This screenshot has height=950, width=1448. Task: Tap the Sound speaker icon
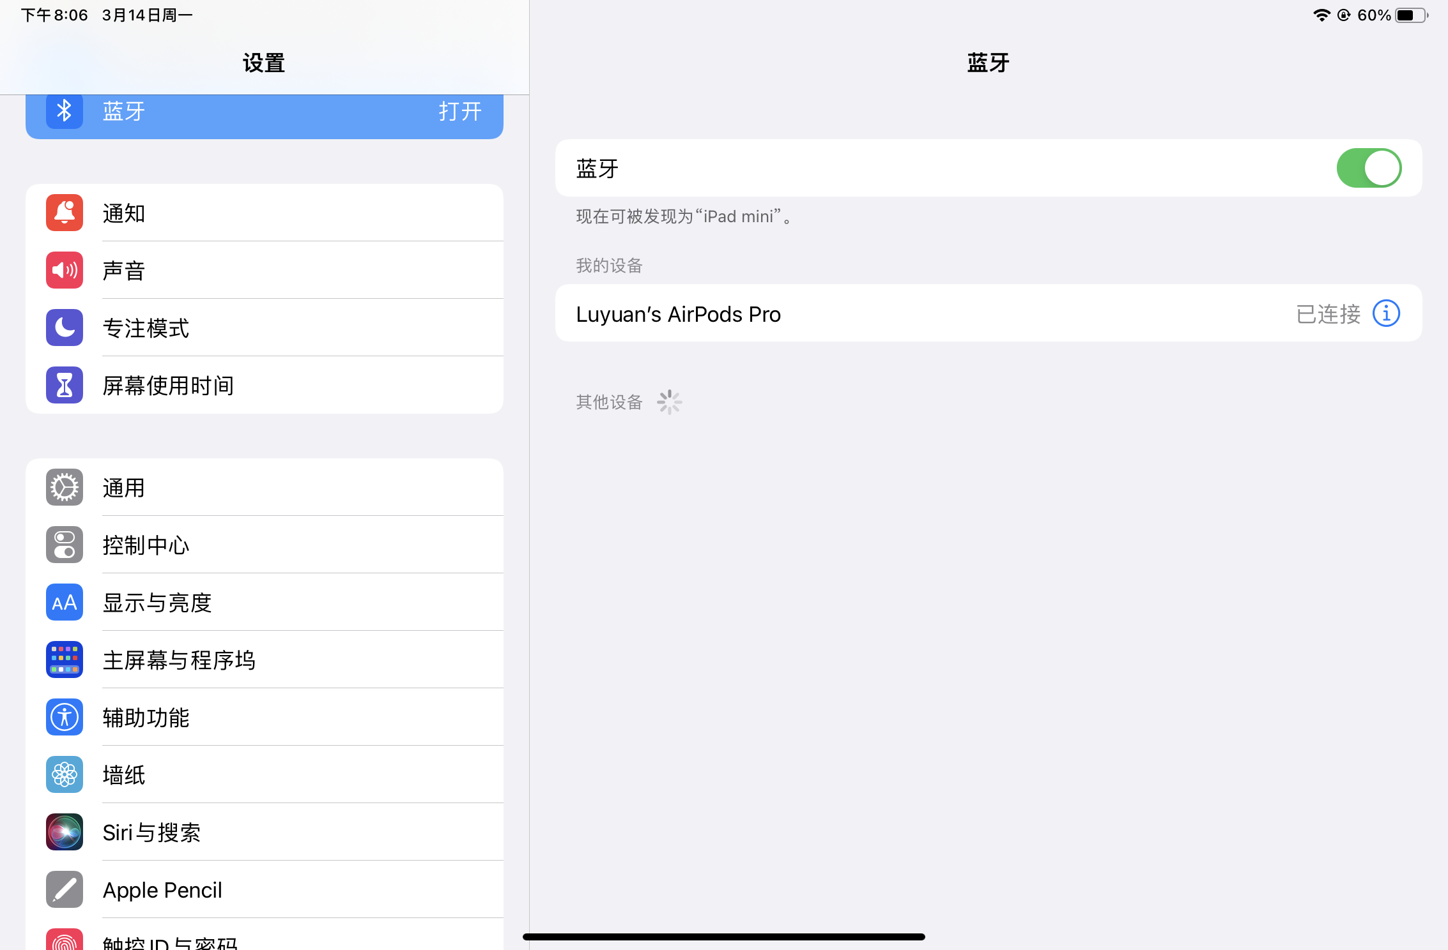click(x=64, y=269)
